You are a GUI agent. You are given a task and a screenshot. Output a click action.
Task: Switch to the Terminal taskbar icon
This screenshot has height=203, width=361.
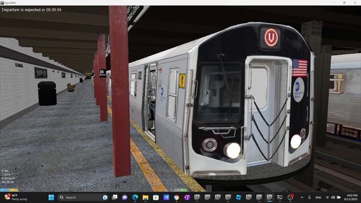tap(280, 197)
